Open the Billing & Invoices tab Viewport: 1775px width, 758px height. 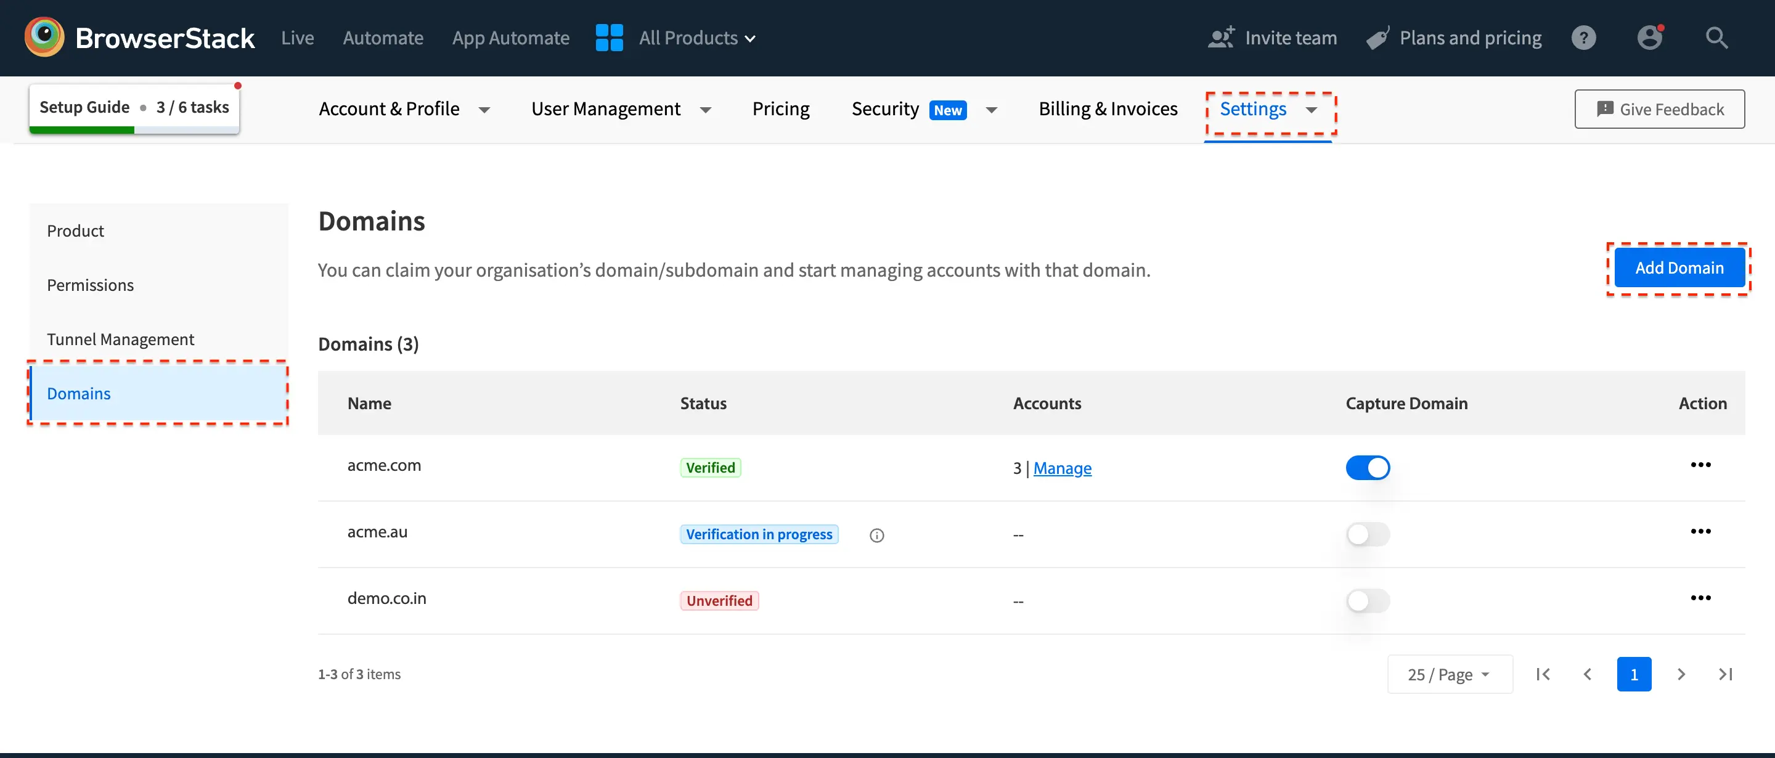[x=1108, y=109]
